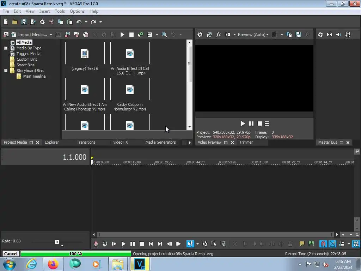
Task: Toggle Master Bus downmix output icon
Action: pos(330,35)
